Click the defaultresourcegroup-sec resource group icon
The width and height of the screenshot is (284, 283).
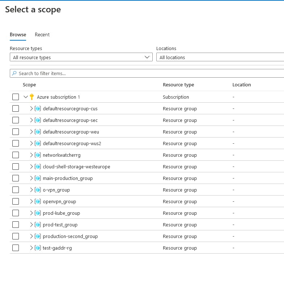coord(38,120)
